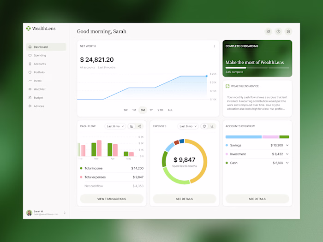Image resolution: width=323 pixels, height=242 pixels.
Task: Click the Investment $ 8,432 amount
Action: [x=277, y=154]
